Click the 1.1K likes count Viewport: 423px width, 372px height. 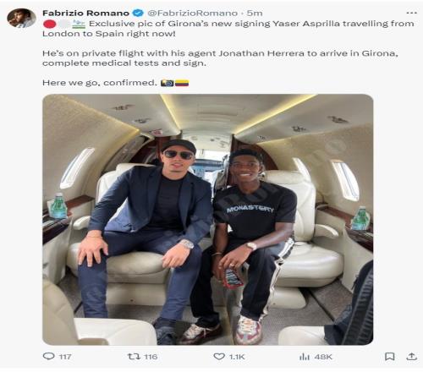pyautogui.click(x=237, y=357)
